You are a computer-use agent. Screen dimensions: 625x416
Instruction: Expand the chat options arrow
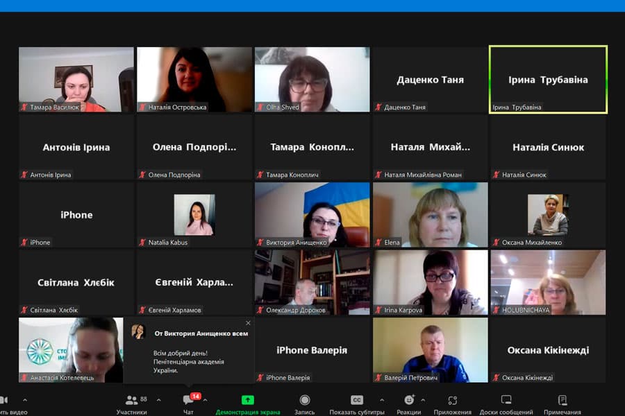[206, 399]
